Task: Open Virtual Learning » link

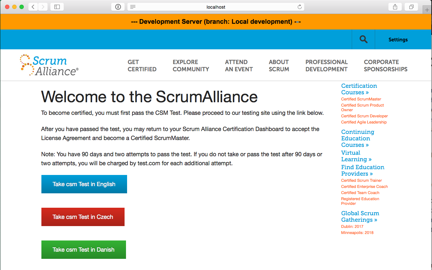Action: tap(356, 156)
